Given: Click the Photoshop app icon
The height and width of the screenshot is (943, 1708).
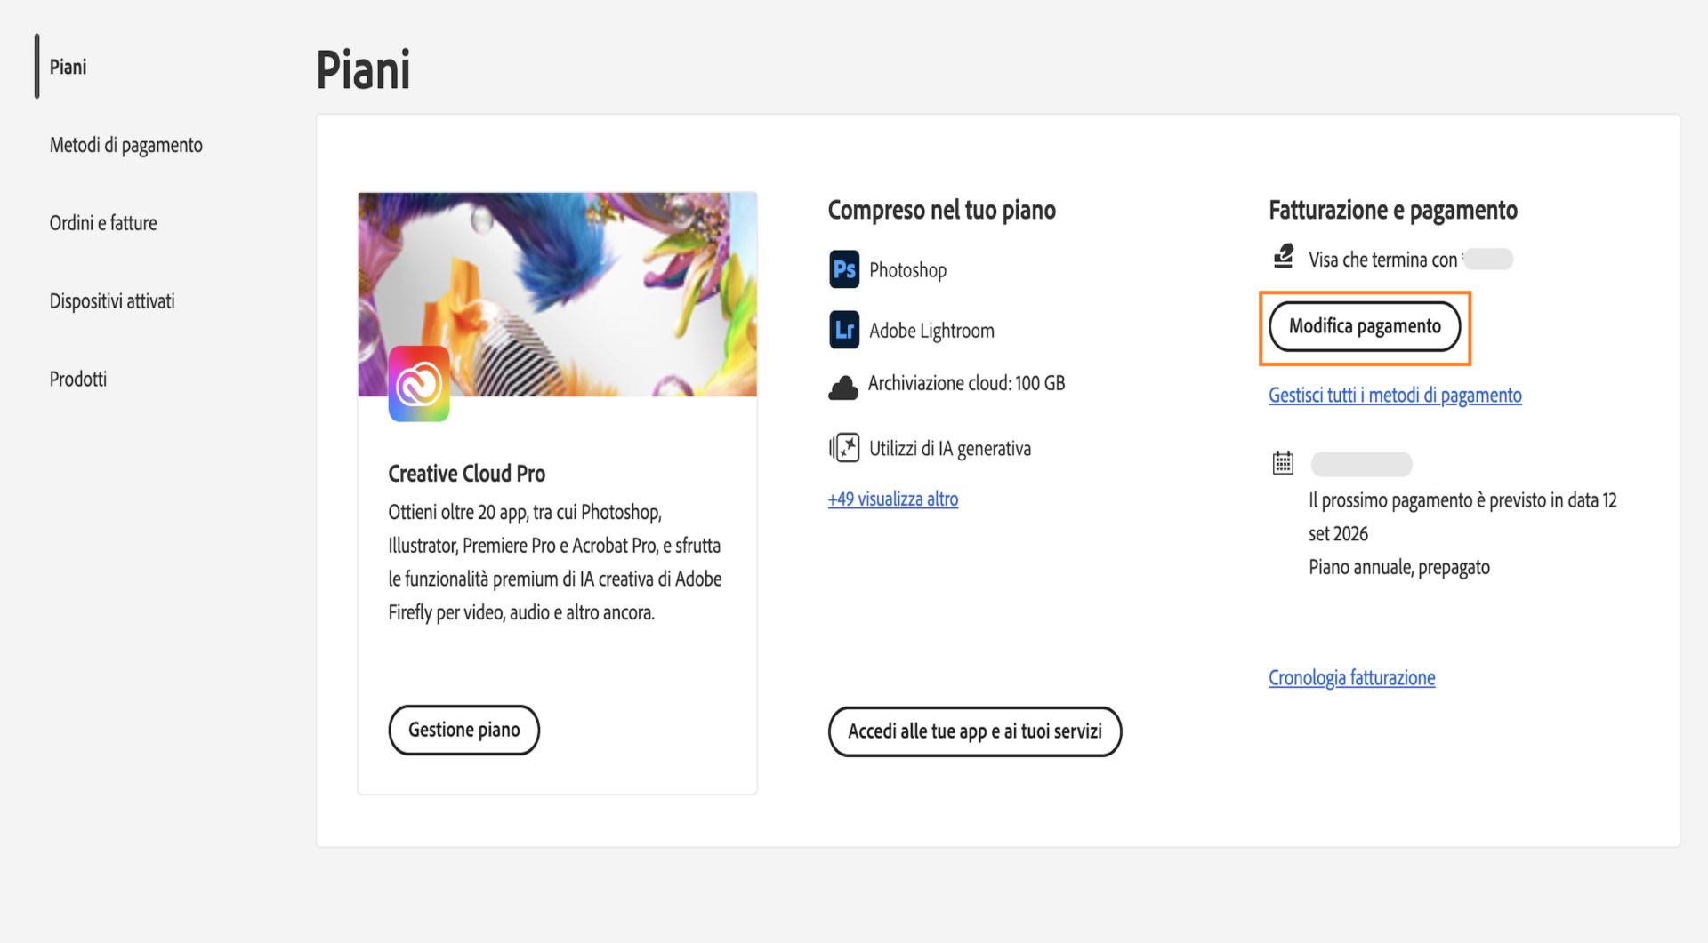Looking at the screenshot, I should [x=843, y=269].
